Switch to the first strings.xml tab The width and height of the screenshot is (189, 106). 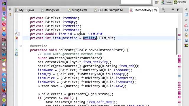coord(51,10)
